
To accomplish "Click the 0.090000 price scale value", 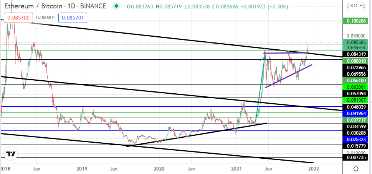I will point(357,36).
